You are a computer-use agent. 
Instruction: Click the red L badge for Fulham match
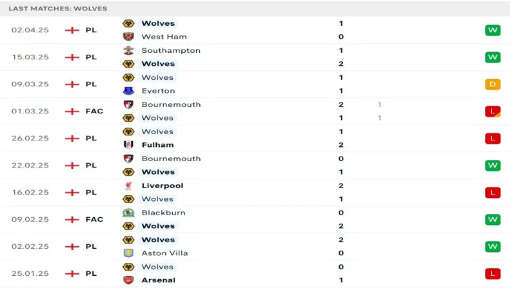tap(492, 139)
